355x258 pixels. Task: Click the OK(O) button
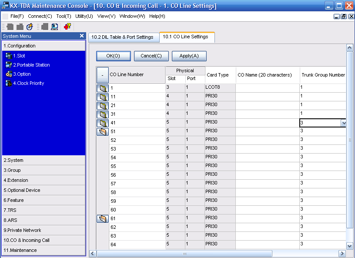click(x=113, y=56)
